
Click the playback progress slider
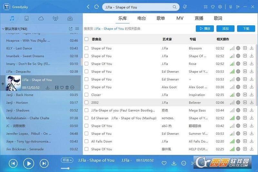click(107, 168)
